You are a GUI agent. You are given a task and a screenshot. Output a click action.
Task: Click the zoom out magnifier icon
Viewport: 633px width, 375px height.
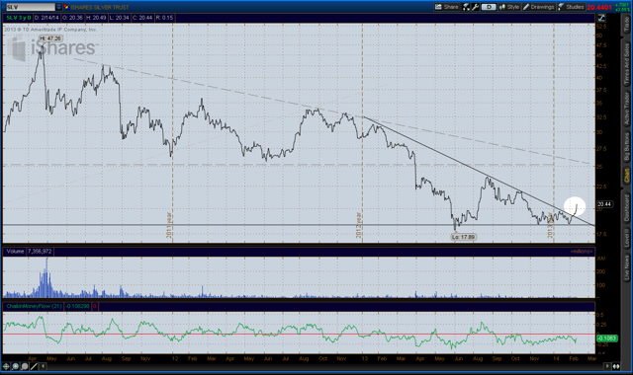click(x=25, y=366)
